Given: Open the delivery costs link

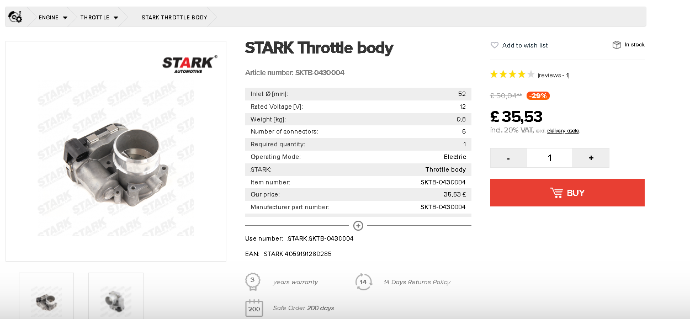Looking at the screenshot, I should click(563, 131).
